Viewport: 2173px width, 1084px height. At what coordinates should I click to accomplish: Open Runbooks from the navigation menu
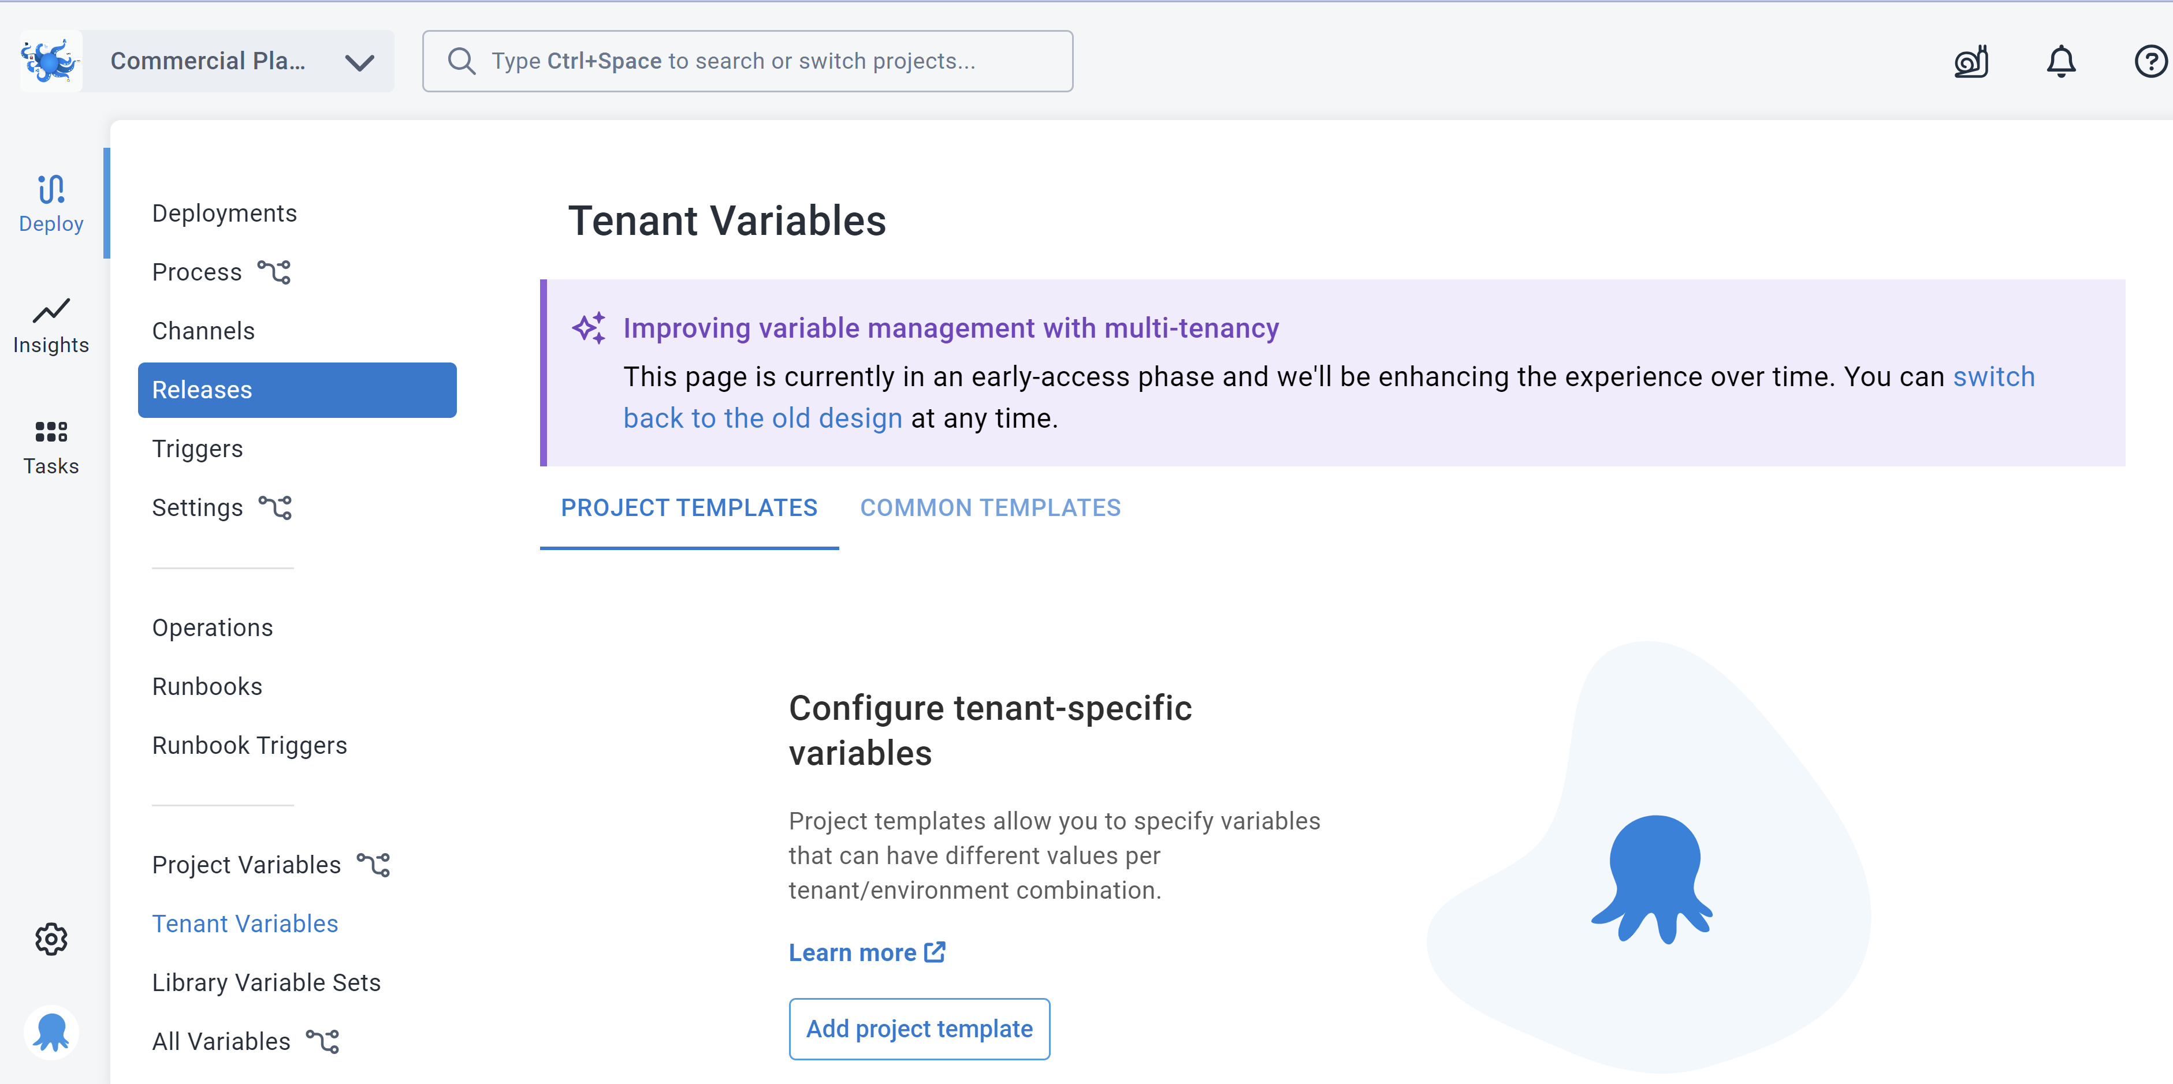(x=207, y=685)
